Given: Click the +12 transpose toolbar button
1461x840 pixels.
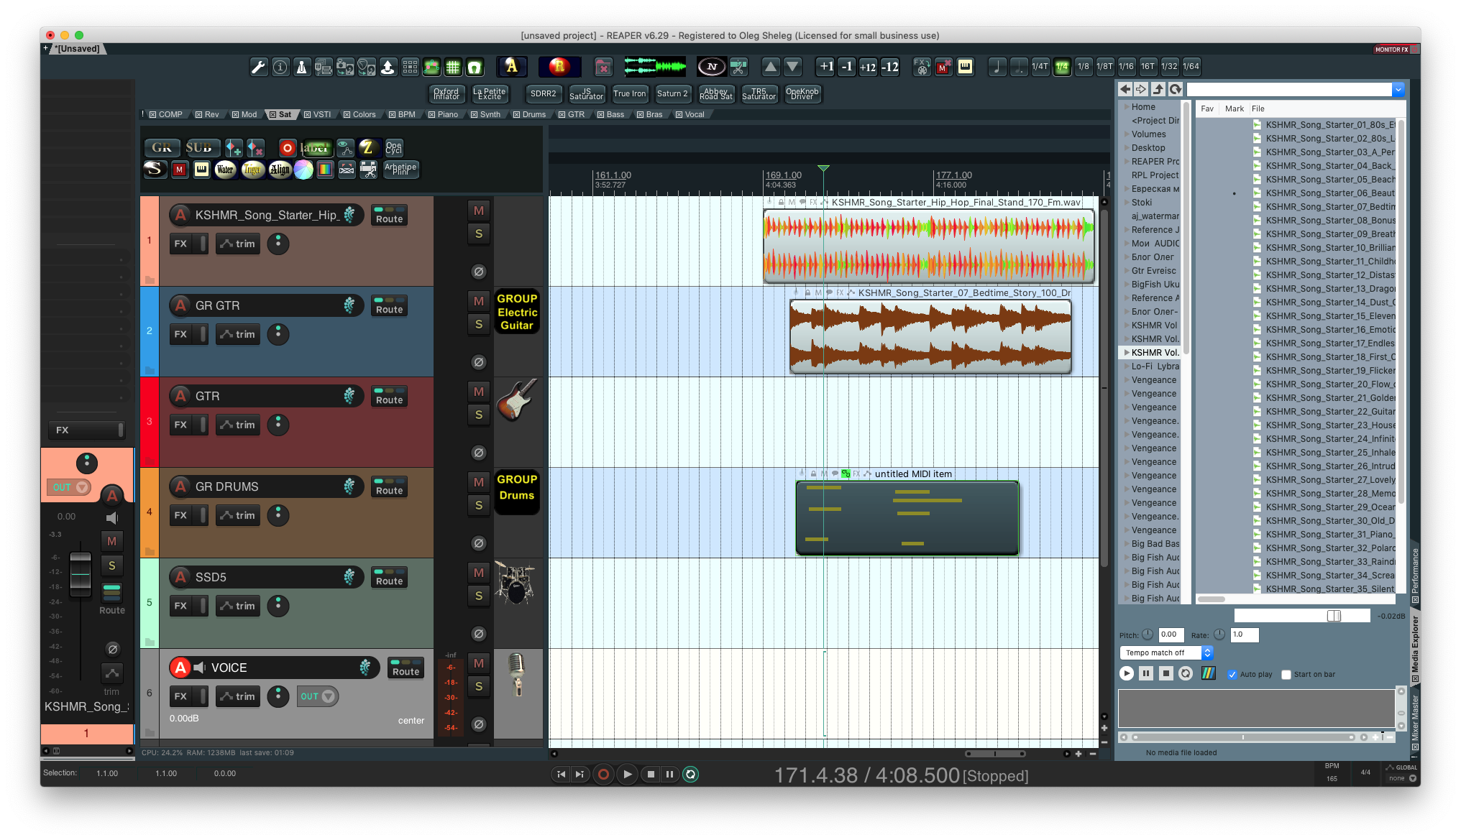Looking at the screenshot, I should (868, 67).
